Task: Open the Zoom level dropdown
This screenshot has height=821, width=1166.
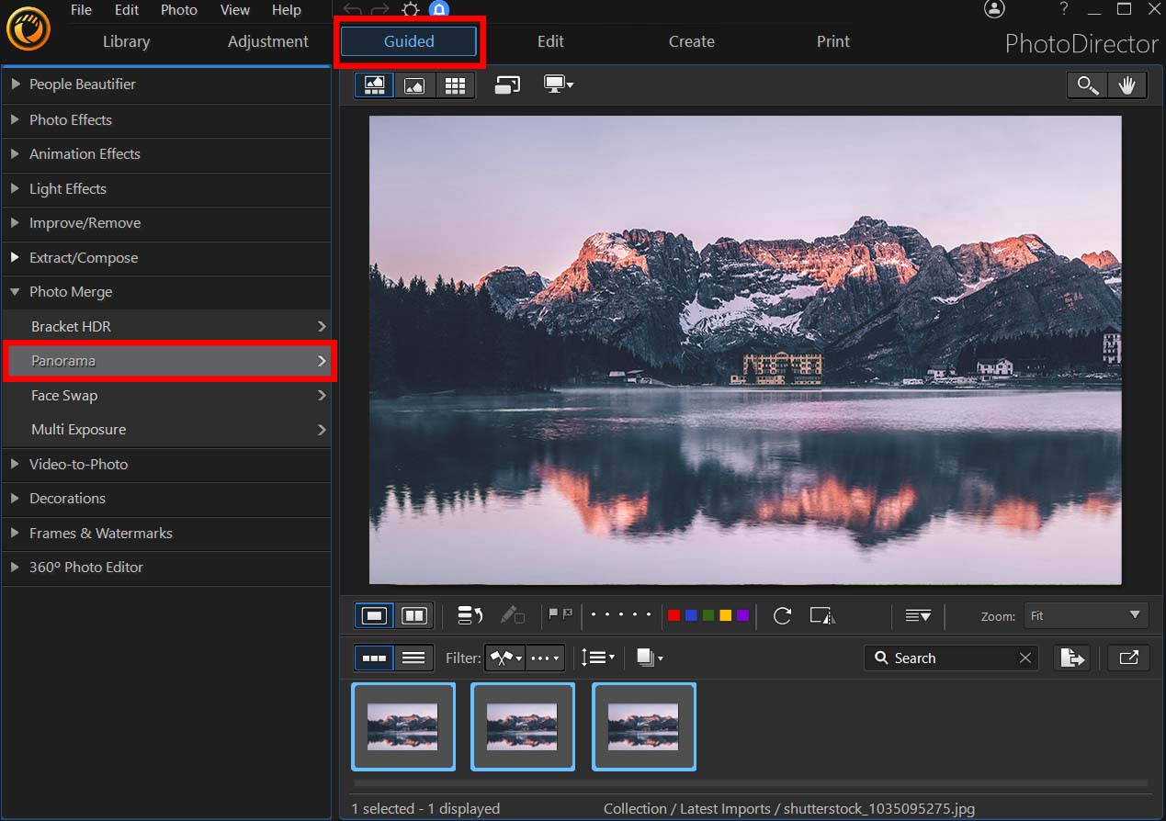Action: tap(1085, 615)
